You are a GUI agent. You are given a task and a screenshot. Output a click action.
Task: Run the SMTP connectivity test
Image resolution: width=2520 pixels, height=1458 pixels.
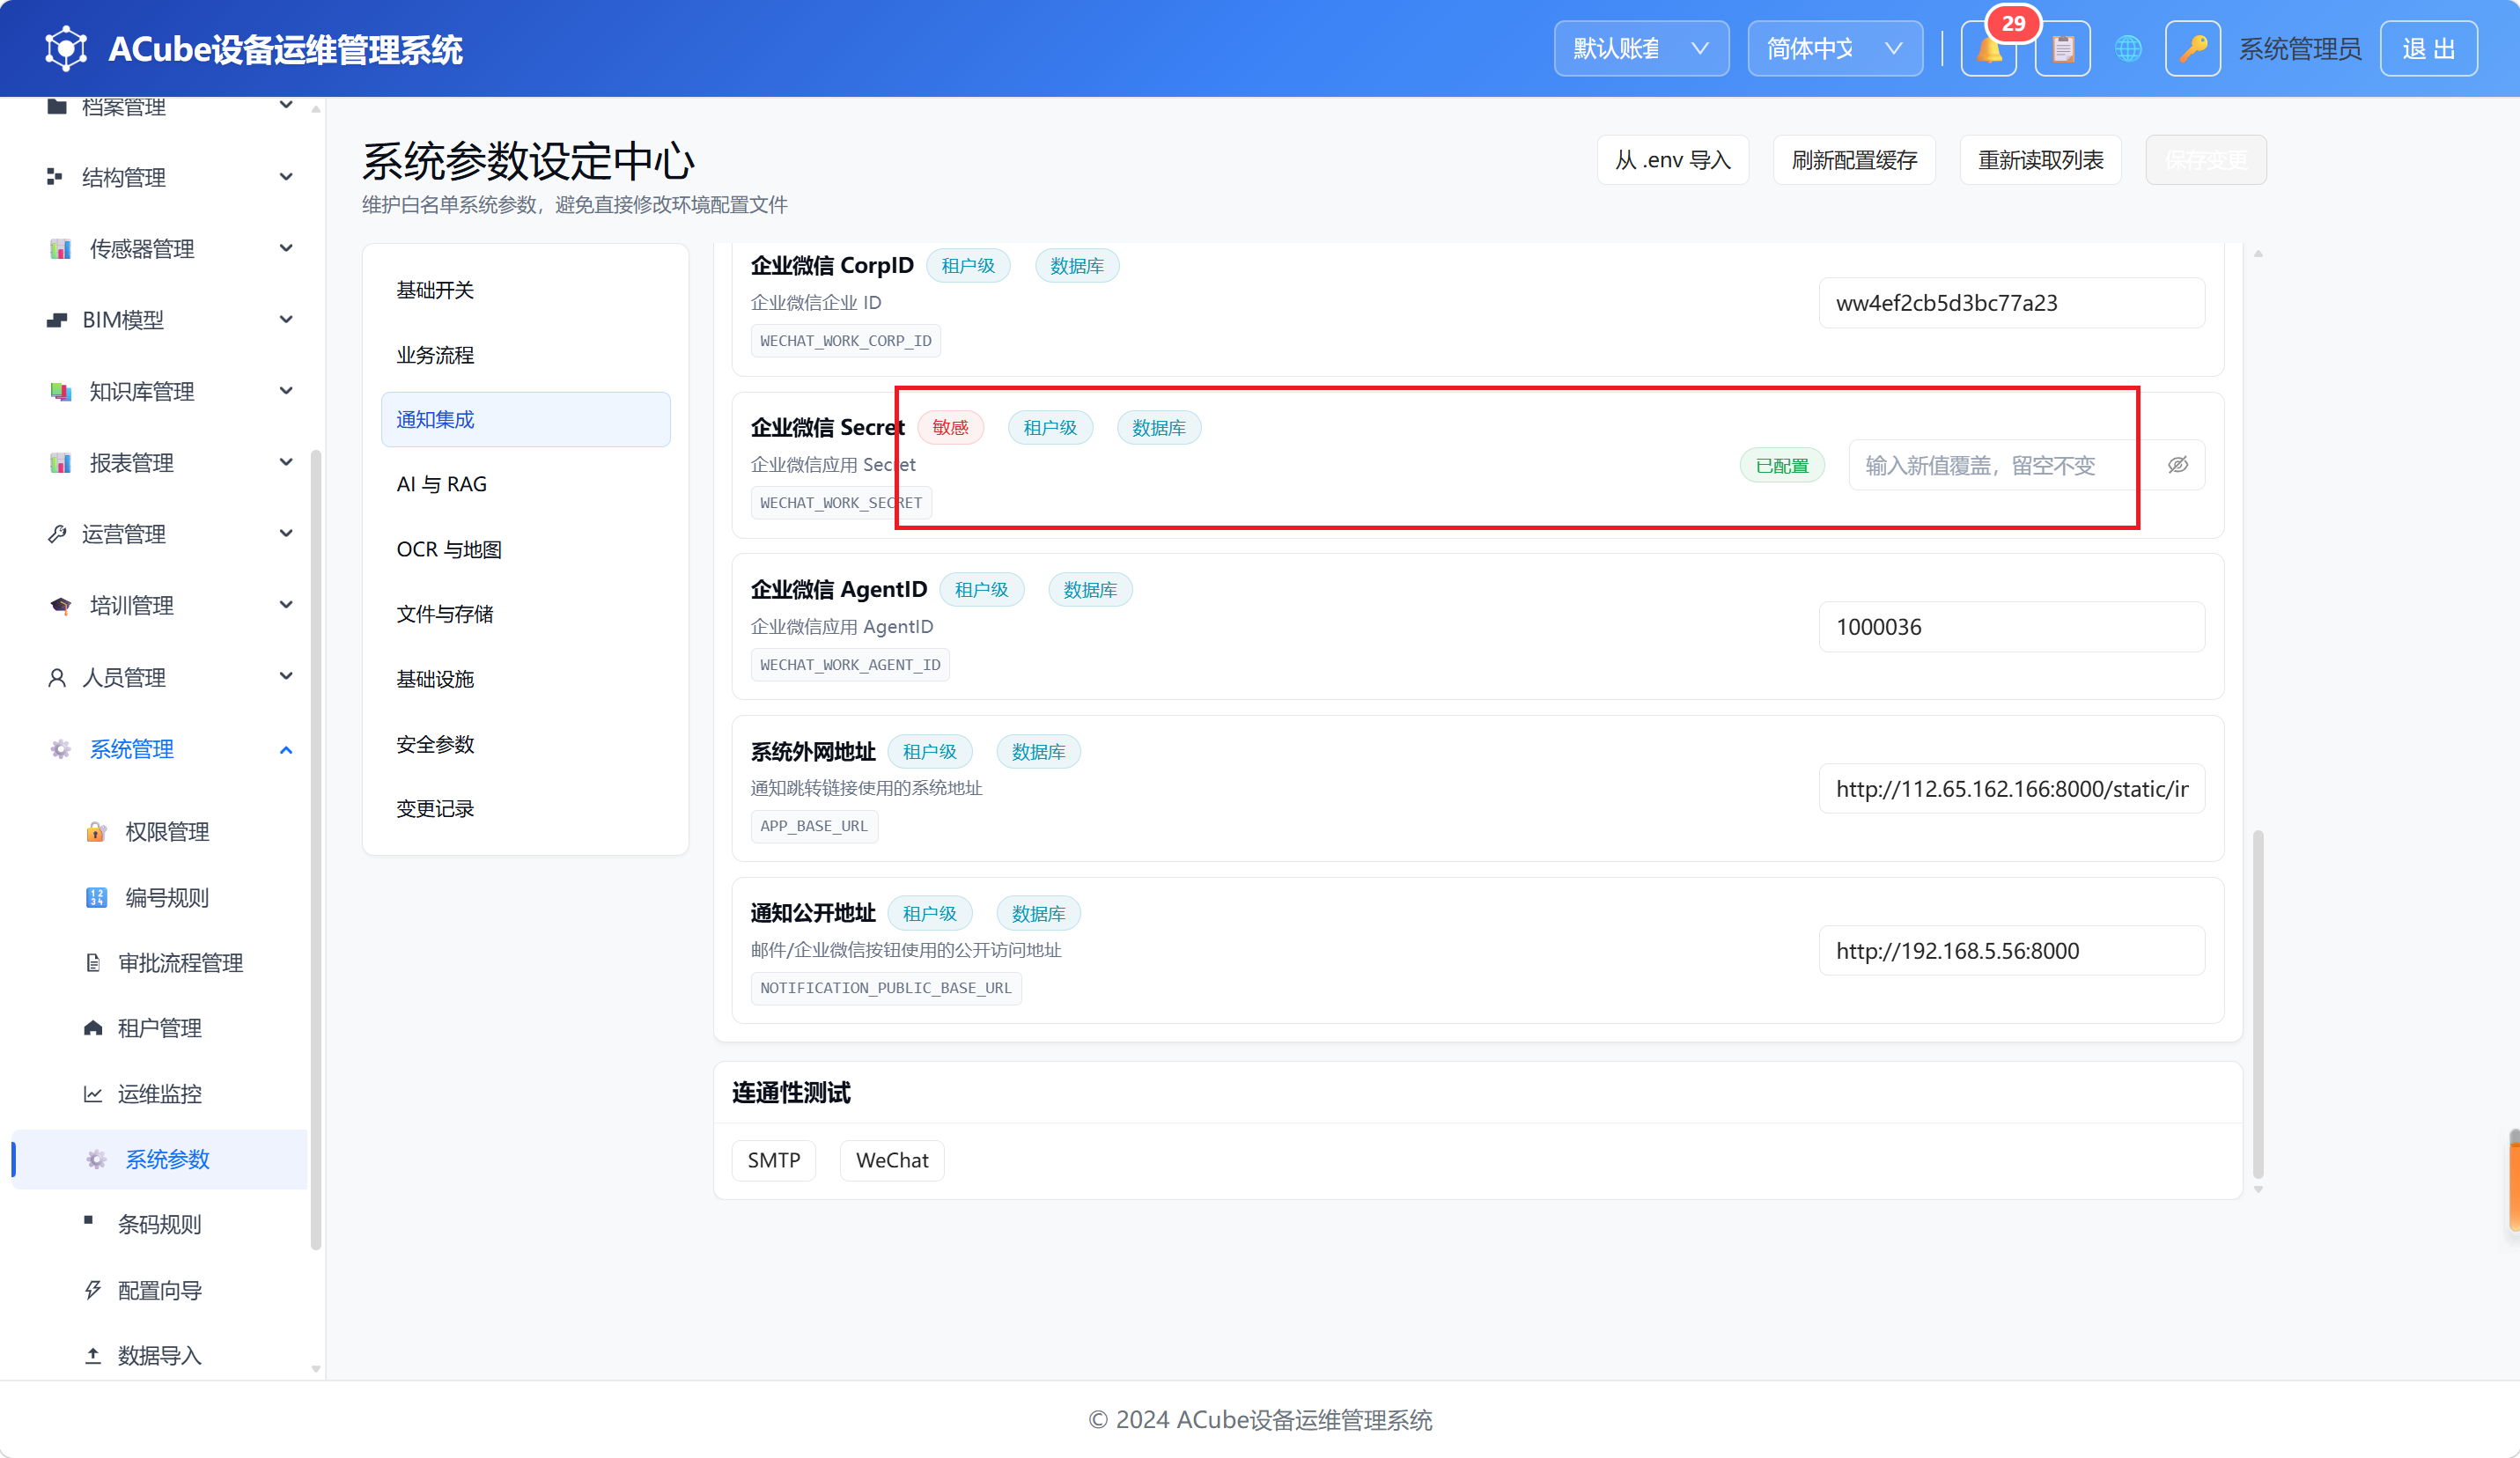[774, 1160]
